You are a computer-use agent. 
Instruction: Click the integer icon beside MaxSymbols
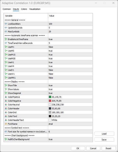[x=6, y=31]
